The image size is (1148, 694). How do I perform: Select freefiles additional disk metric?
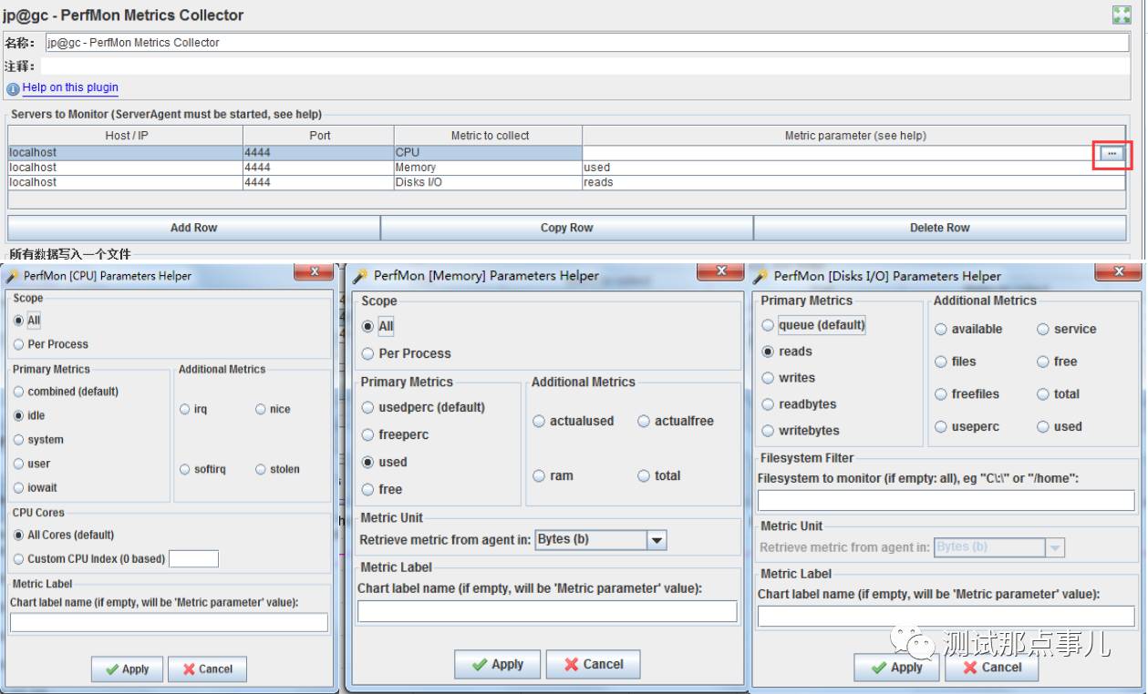[x=967, y=394]
